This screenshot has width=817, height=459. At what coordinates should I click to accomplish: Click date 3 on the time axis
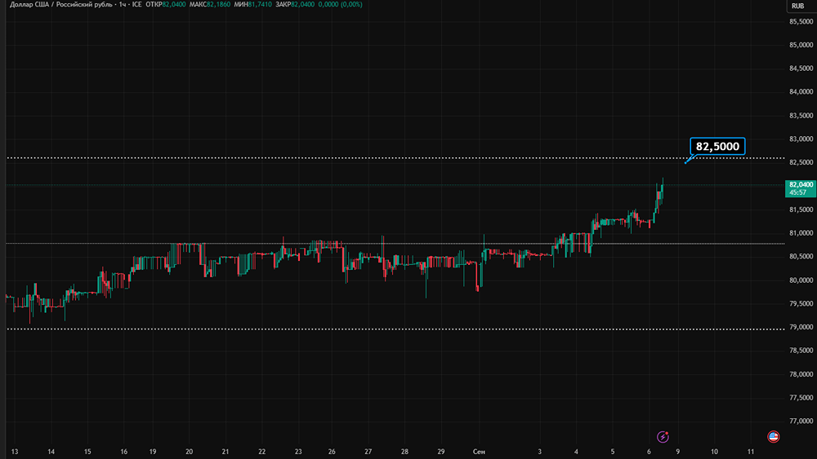pos(540,452)
